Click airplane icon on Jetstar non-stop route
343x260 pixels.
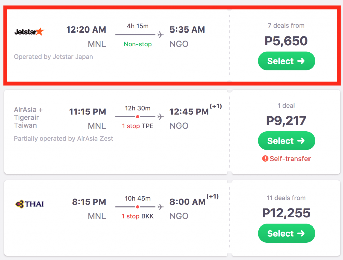tap(160, 35)
